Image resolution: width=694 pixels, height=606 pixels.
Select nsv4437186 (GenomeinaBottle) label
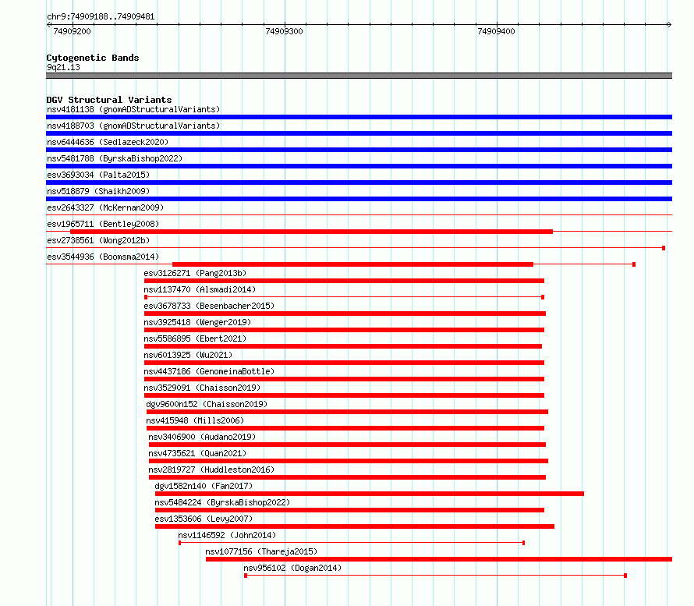(x=209, y=371)
